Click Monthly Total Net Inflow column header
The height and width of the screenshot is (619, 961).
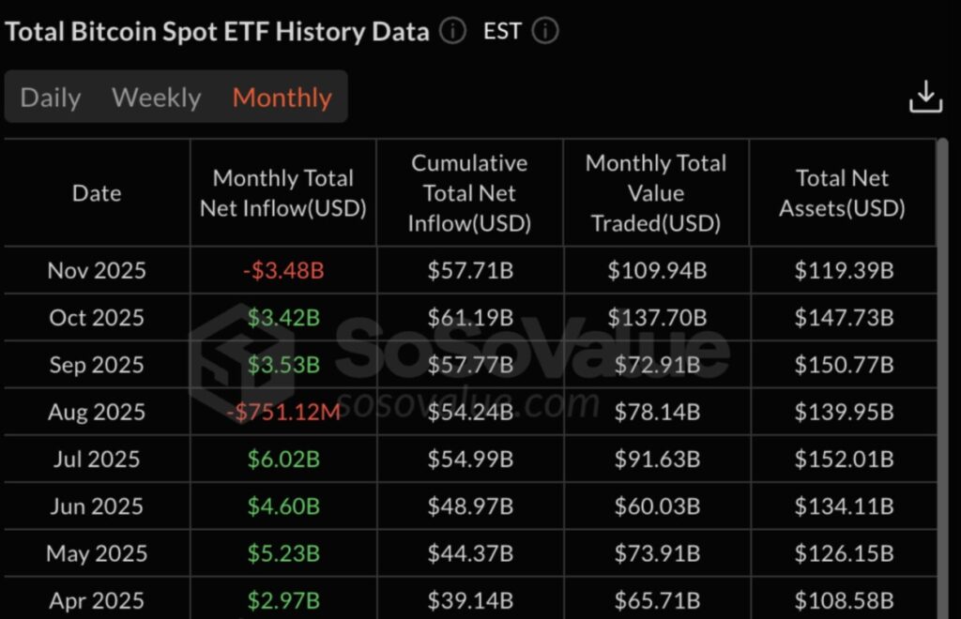[x=282, y=193]
